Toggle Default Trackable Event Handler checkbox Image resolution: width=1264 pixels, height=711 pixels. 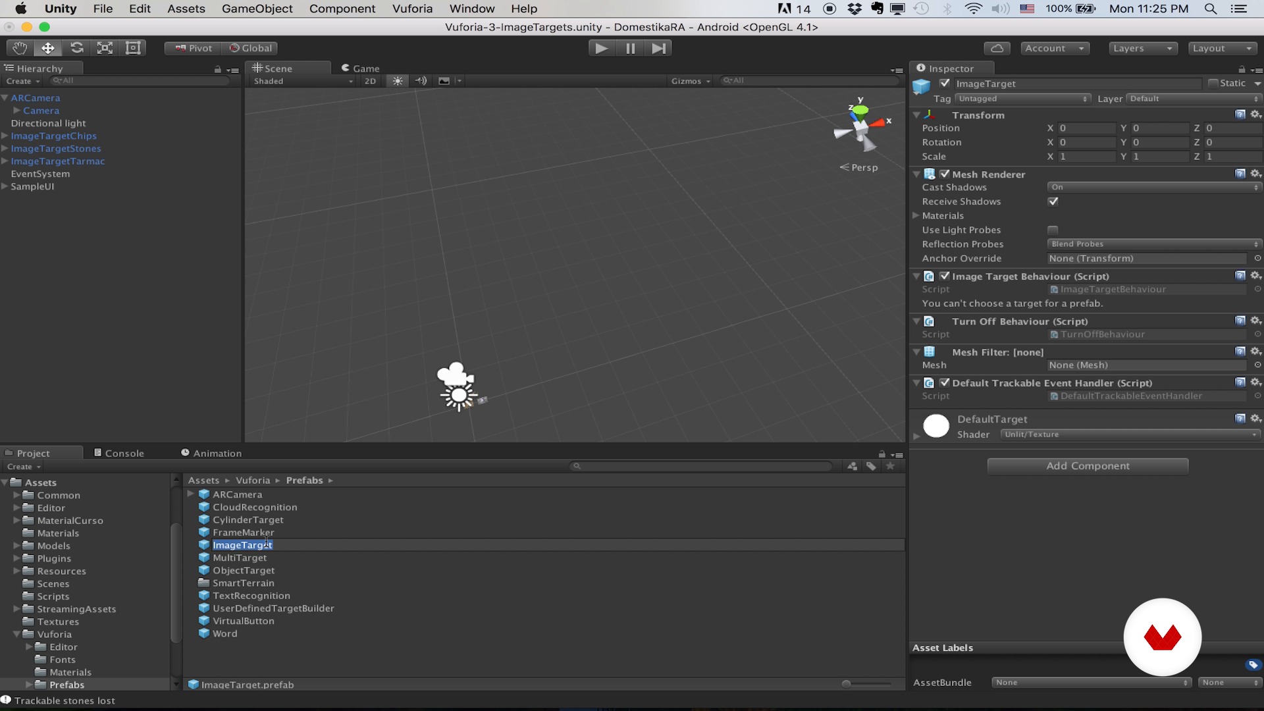[x=945, y=382]
